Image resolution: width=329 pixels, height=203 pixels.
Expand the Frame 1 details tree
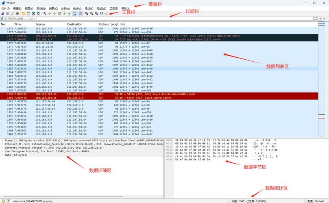tap(2, 140)
